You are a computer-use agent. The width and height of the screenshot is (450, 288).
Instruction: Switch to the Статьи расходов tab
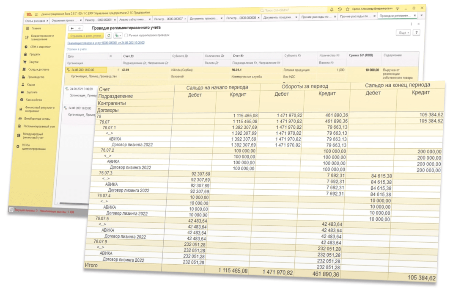(x=36, y=20)
